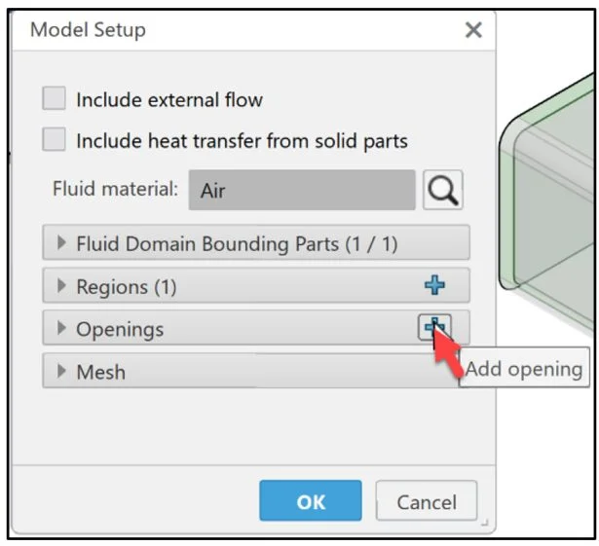This screenshot has width=599, height=546.
Task: Click the Mesh header text
Action: coord(100,372)
